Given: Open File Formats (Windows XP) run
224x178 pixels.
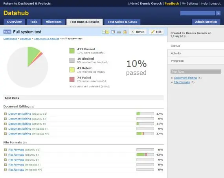Looking at the screenshot, I should point(16,170).
